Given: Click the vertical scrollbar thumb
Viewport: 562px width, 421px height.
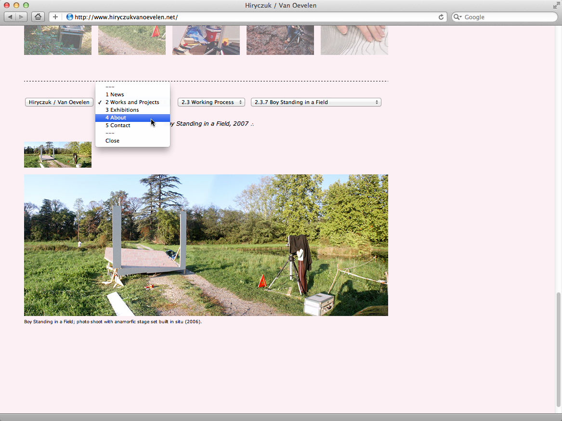Looking at the screenshot, I should (558, 349).
